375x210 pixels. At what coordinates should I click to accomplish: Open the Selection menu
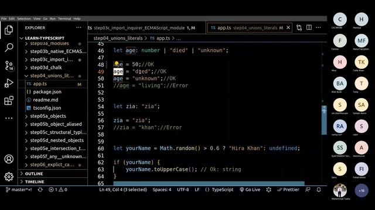point(24,19)
